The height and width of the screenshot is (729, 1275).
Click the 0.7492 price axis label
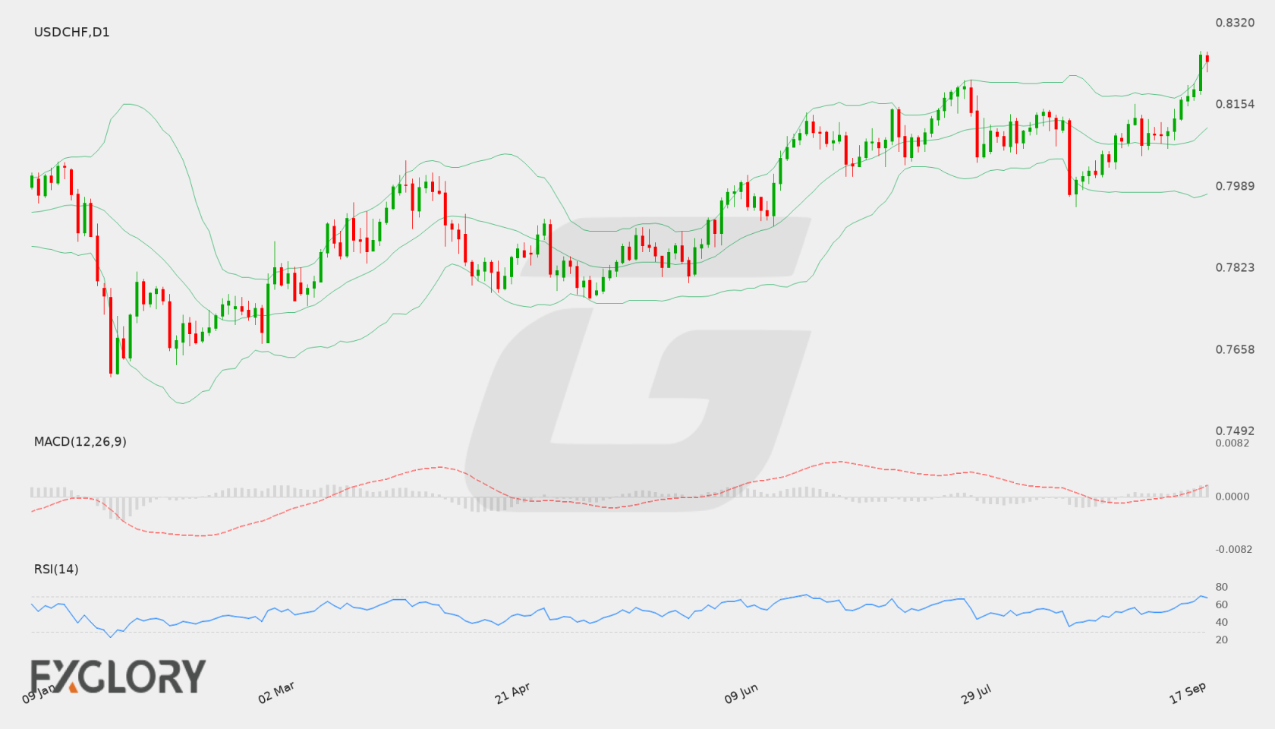[x=1235, y=431]
